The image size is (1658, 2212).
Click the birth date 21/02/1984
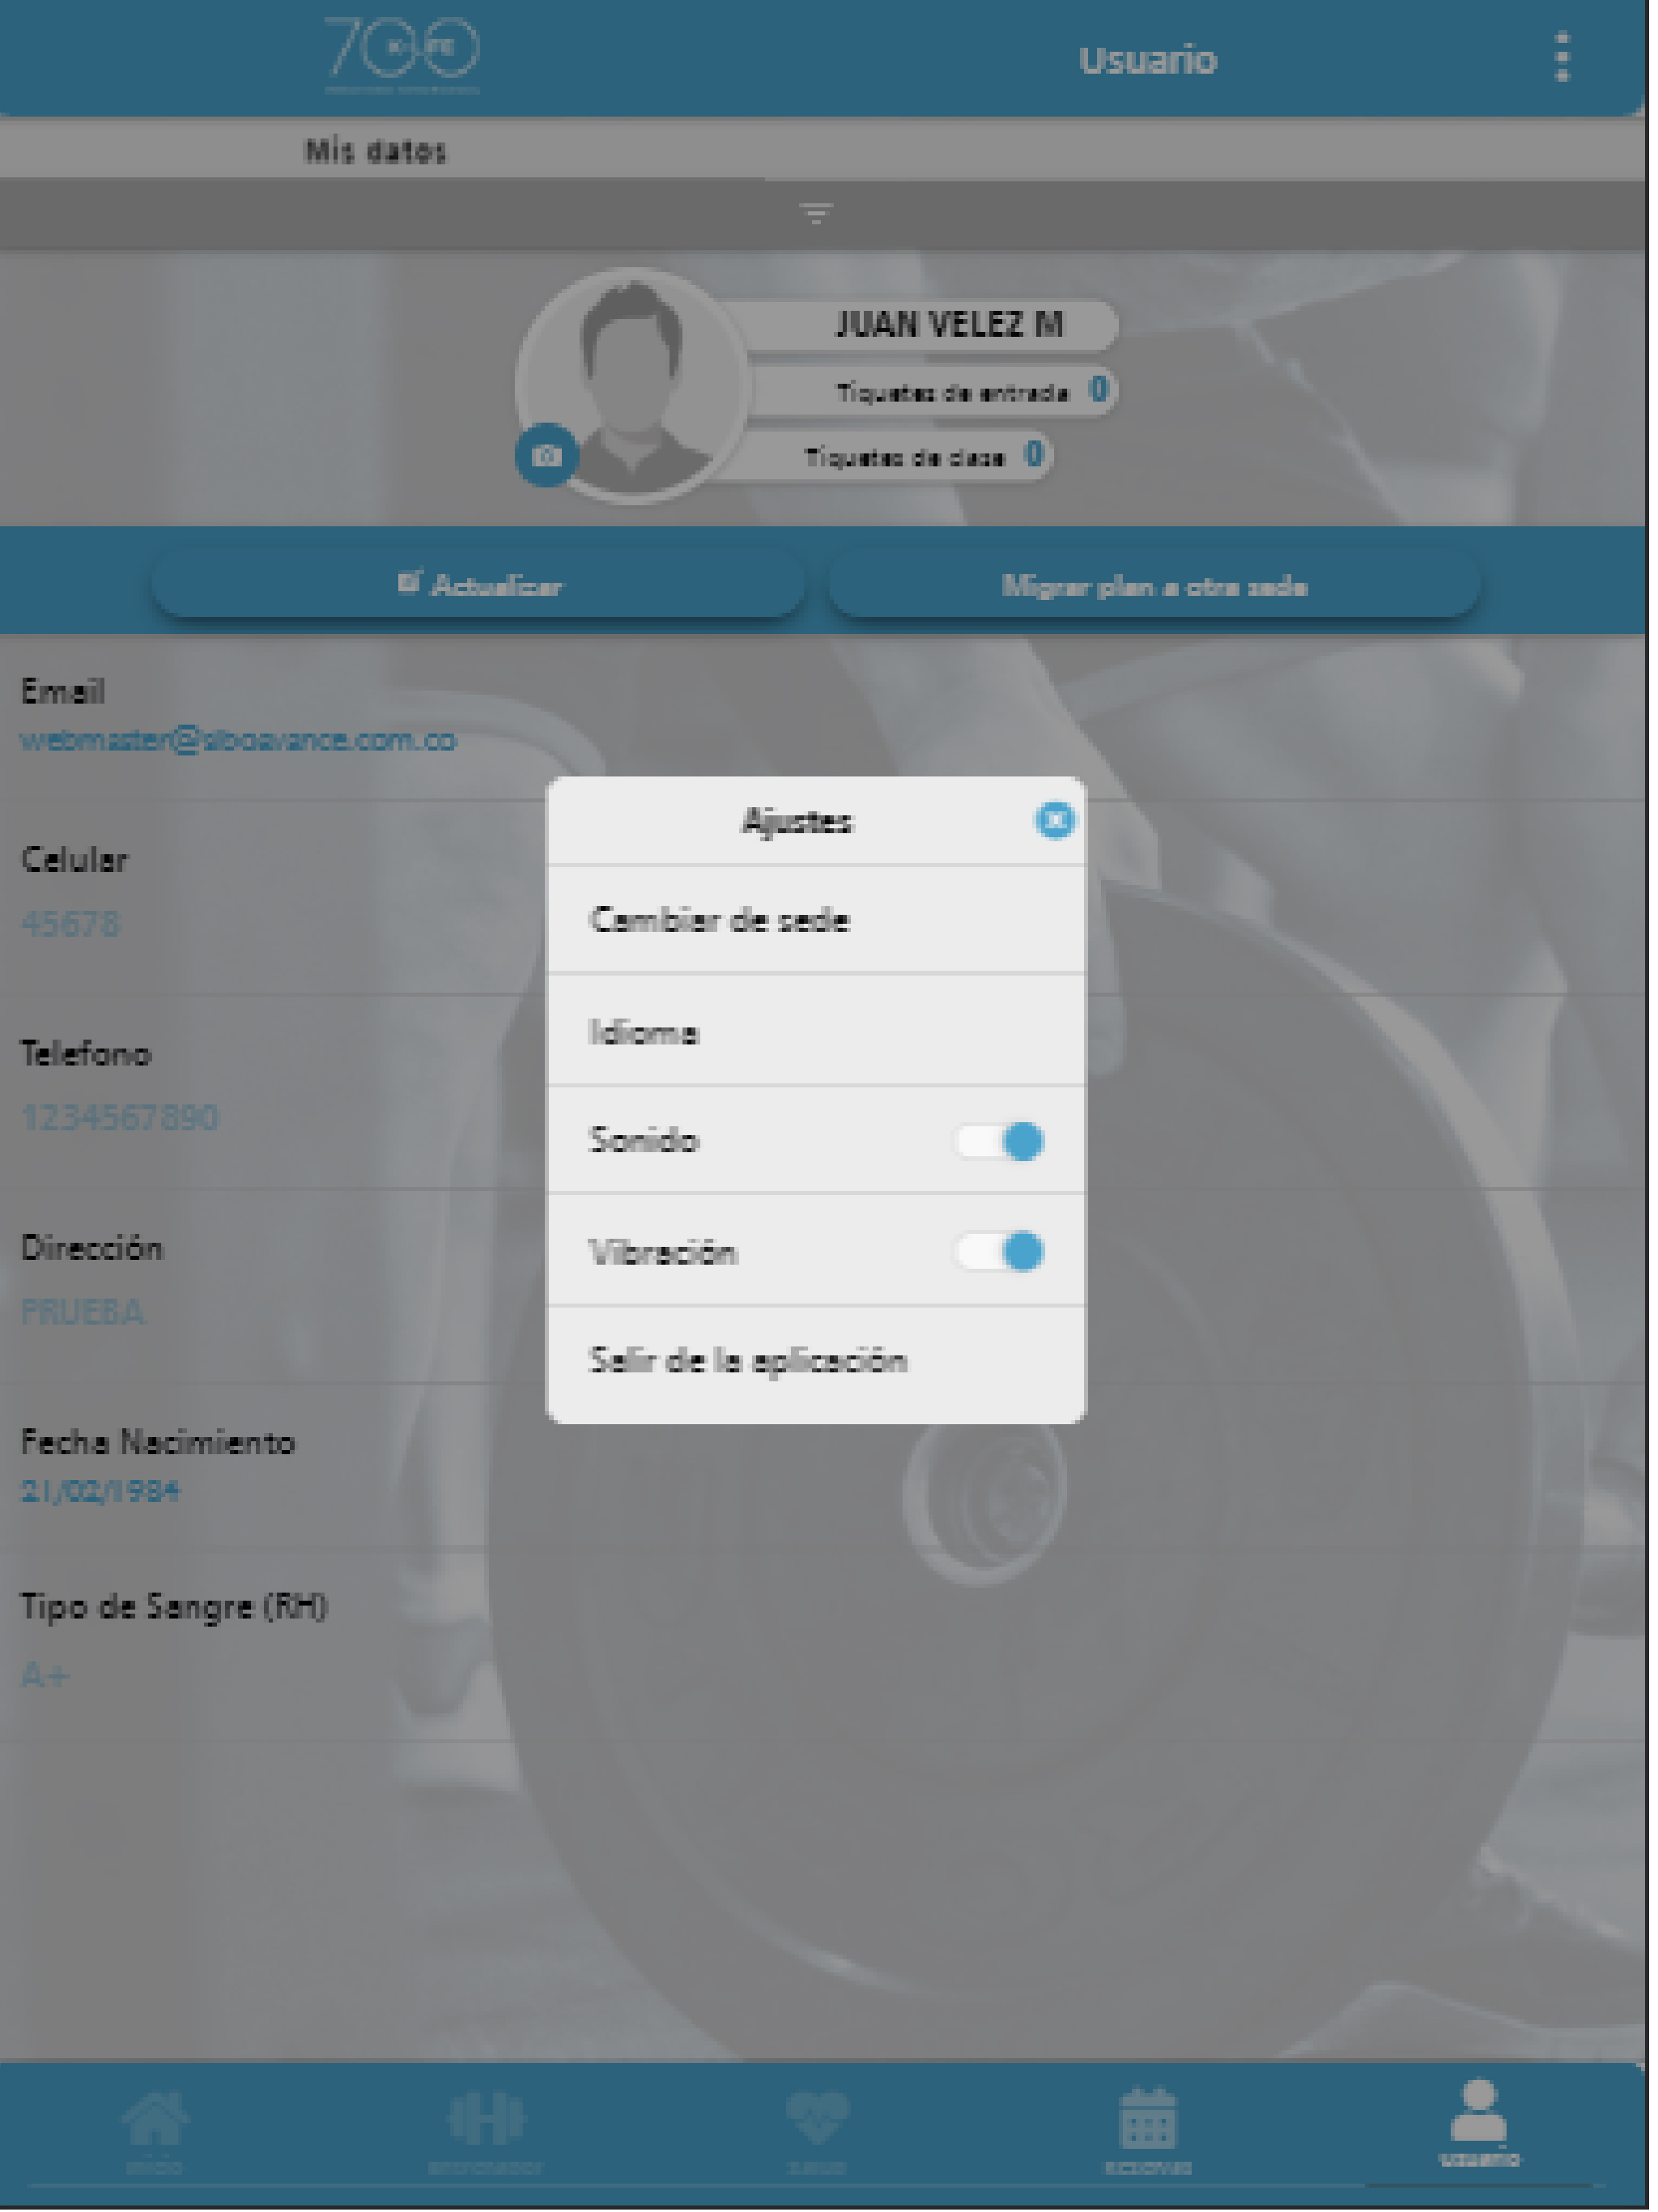[100, 1491]
